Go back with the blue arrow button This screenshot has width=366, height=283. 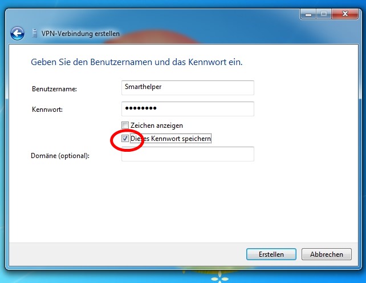[x=17, y=34]
